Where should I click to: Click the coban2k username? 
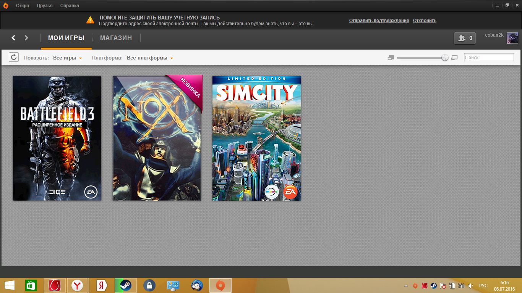(494, 35)
